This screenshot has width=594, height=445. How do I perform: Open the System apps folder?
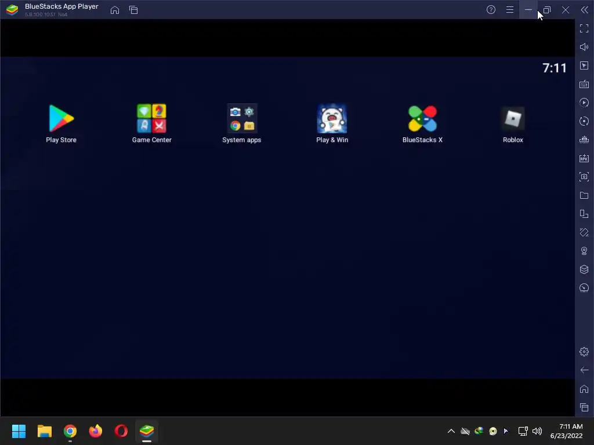pyautogui.click(x=242, y=124)
